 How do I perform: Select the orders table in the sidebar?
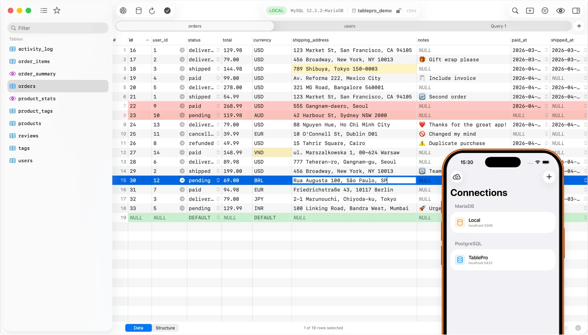(58, 86)
